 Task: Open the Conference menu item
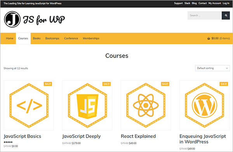(71, 38)
